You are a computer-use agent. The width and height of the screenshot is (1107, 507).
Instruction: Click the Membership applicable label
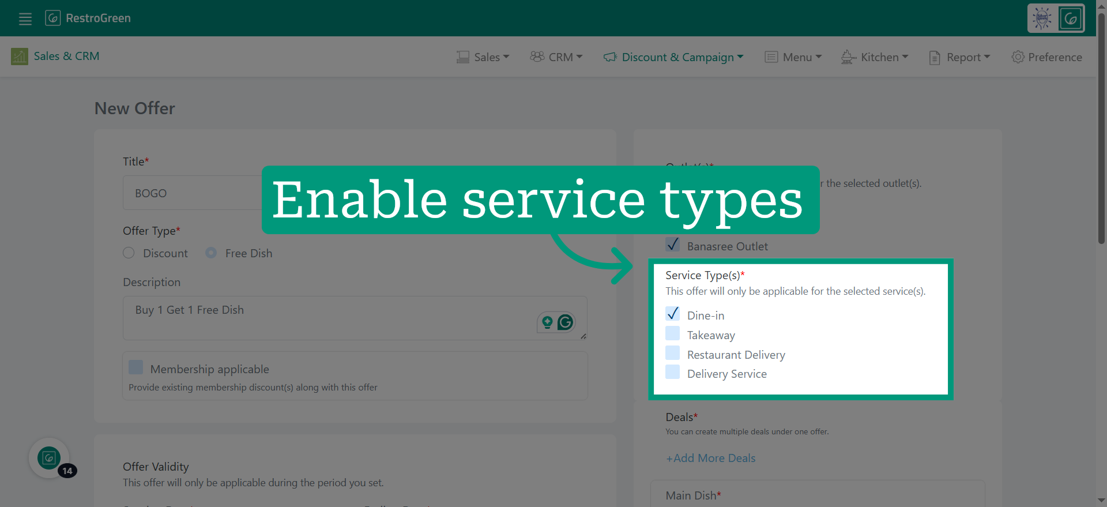210,369
